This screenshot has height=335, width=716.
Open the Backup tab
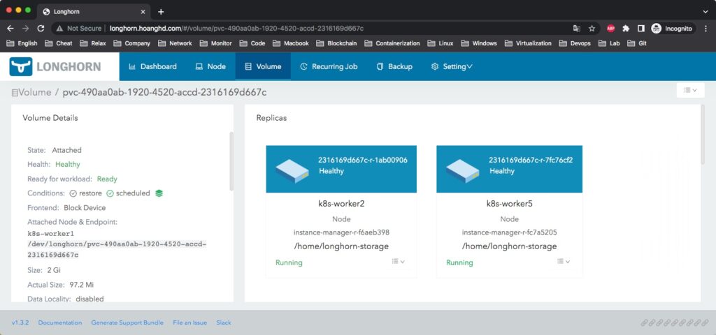pos(394,66)
